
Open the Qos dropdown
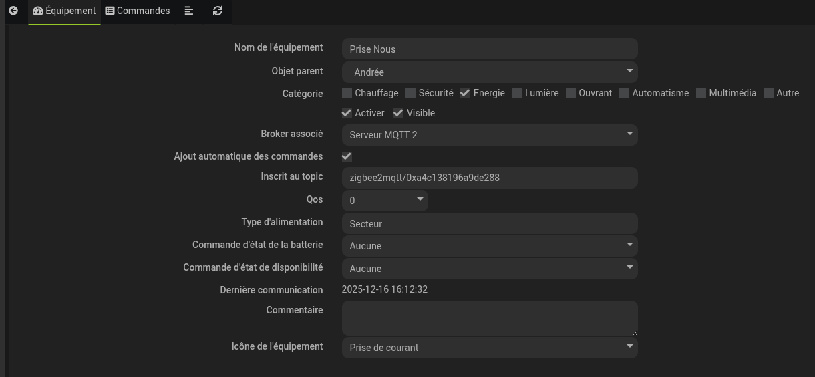coord(385,200)
